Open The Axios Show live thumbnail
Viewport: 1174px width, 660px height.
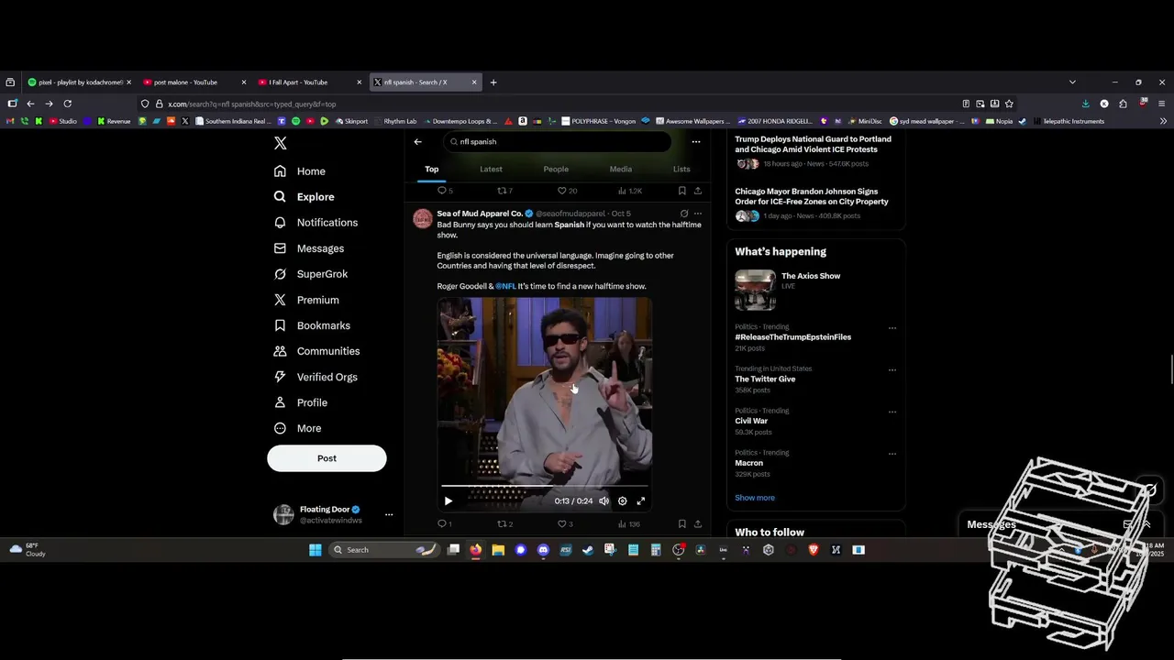pyautogui.click(x=755, y=290)
